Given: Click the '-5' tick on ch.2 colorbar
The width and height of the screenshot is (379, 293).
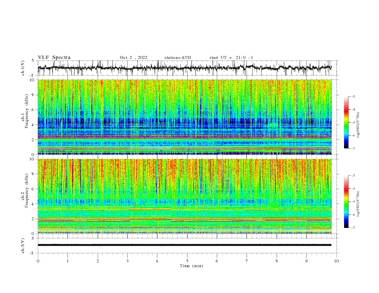Looking at the screenshot, I should (x=353, y=202).
